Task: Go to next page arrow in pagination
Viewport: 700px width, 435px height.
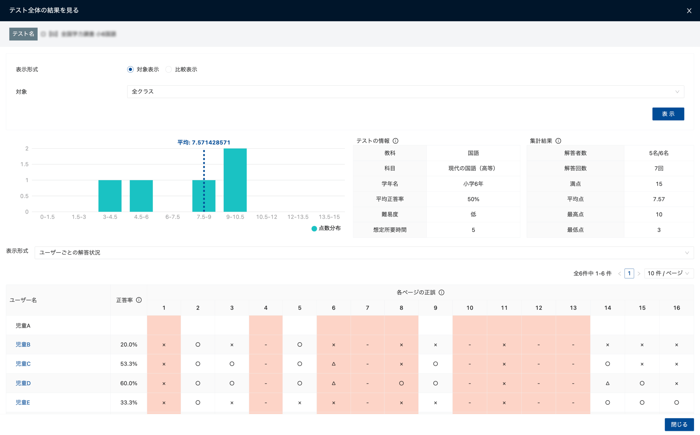Action: (639, 274)
